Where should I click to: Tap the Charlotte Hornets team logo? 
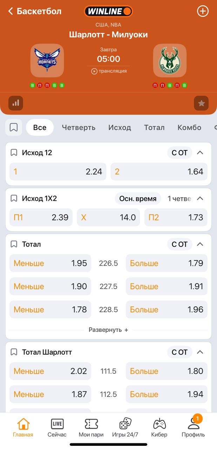click(47, 60)
